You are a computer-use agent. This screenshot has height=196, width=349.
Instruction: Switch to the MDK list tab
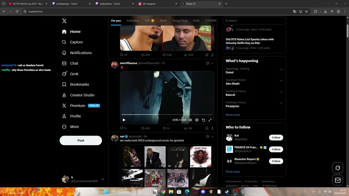[163, 21]
